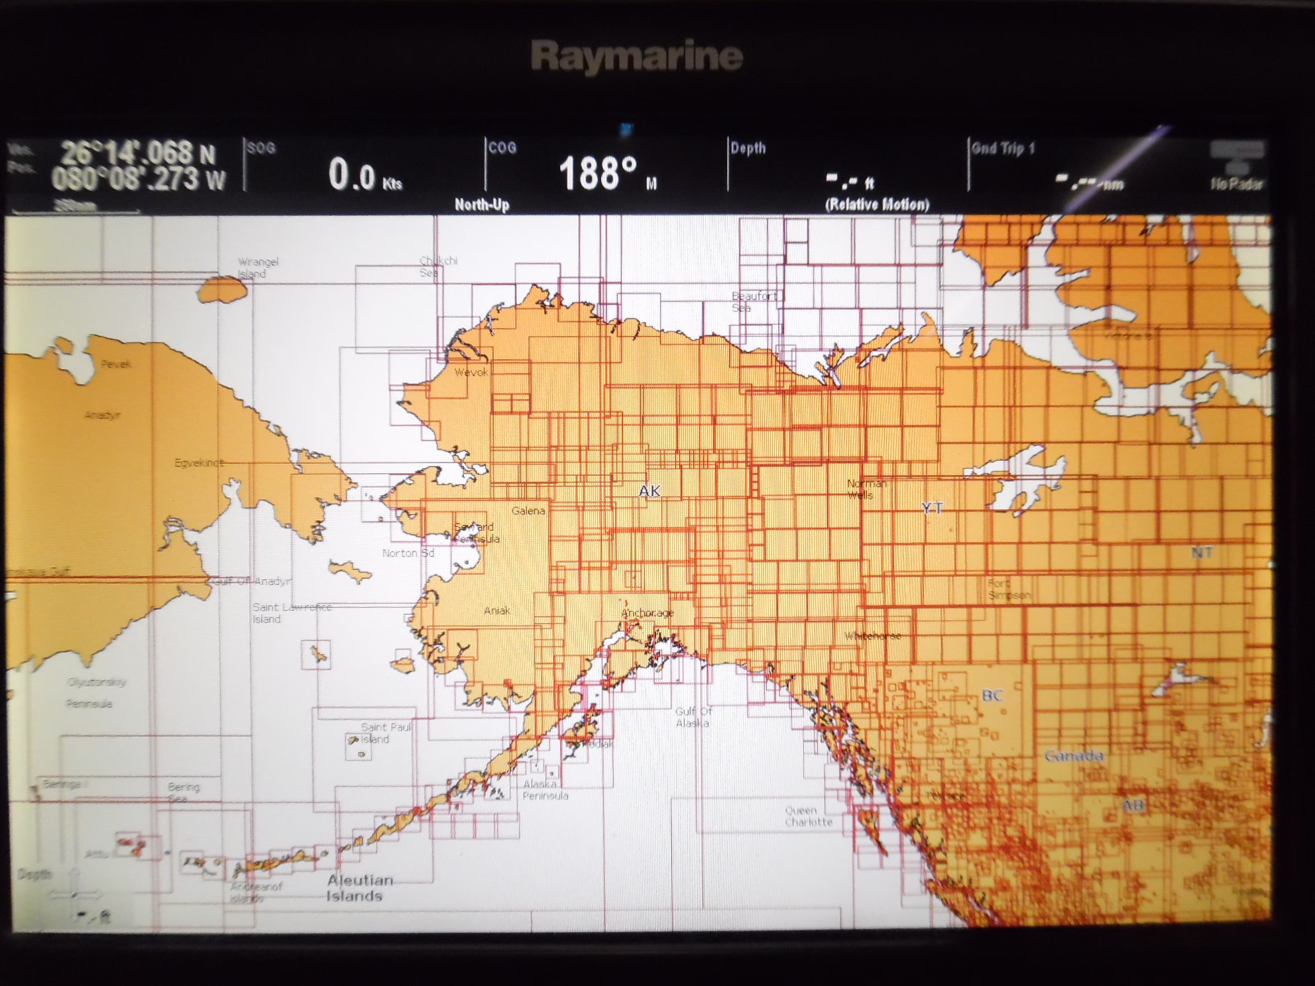This screenshot has height=986, width=1315.
Task: Tap the No Radar status icon
Action: tap(1236, 167)
